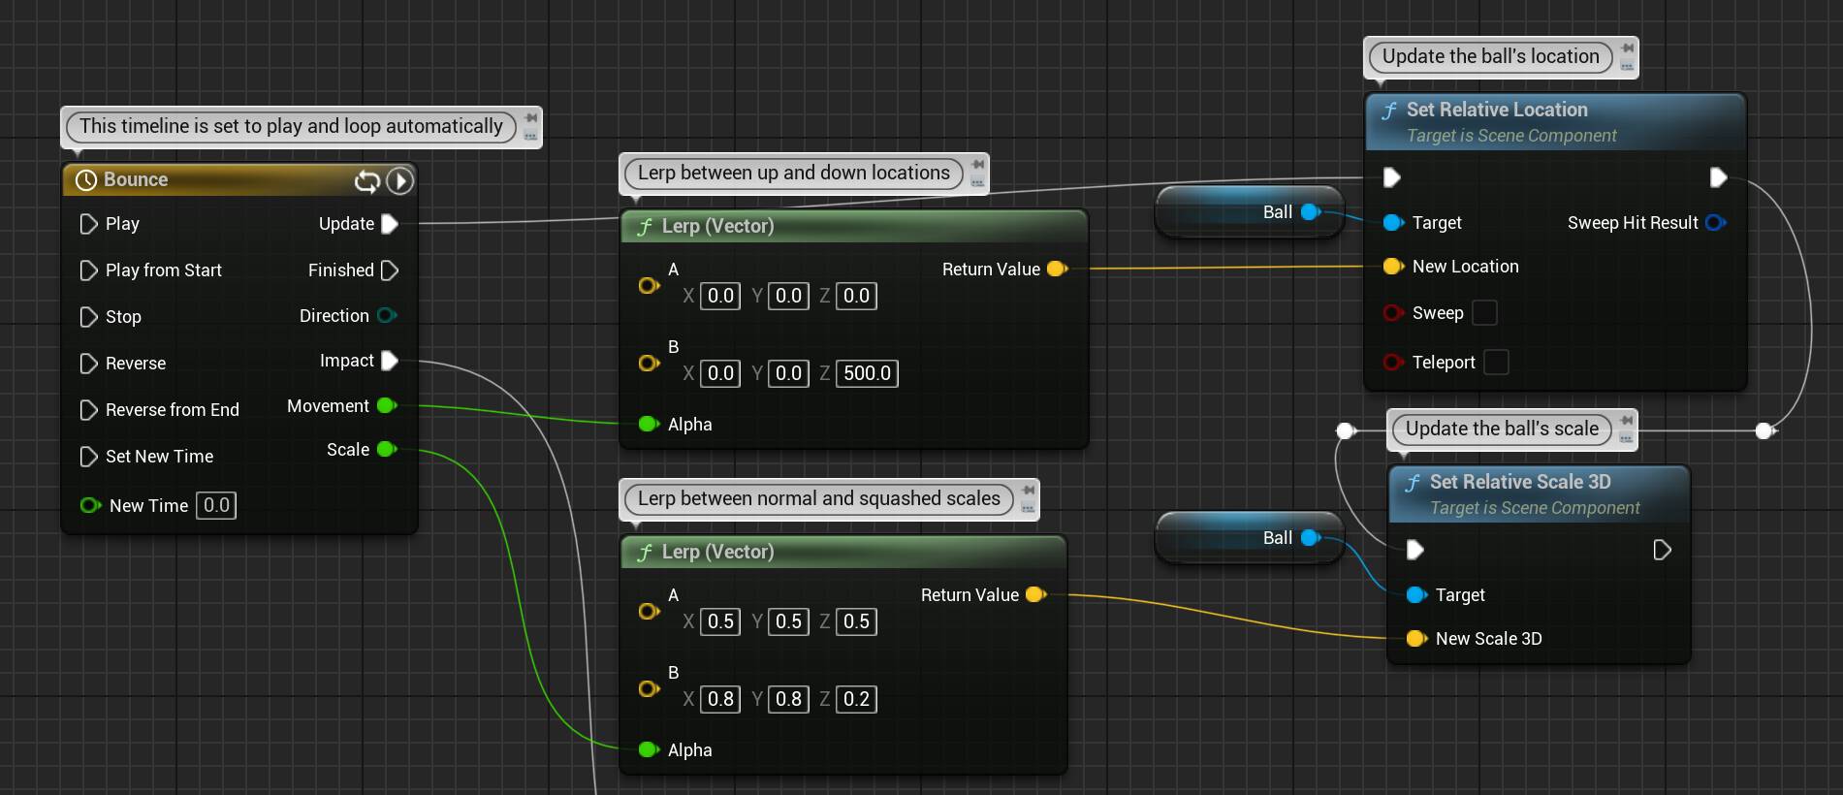This screenshot has height=795, width=1843.
Task: Click output pin of lower Ball variable node
Action: click(x=1311, y=537)
